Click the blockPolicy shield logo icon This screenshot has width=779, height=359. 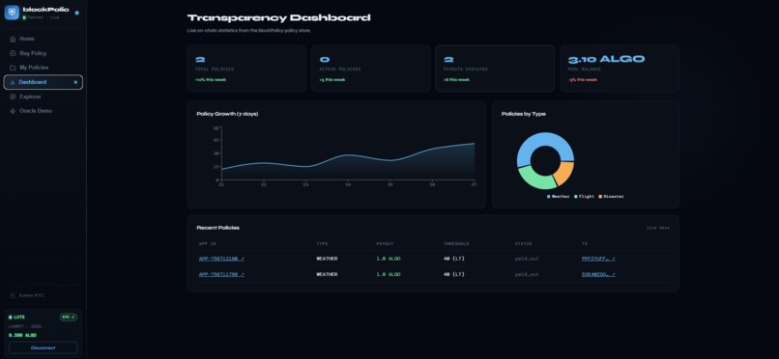click(12, 13)
